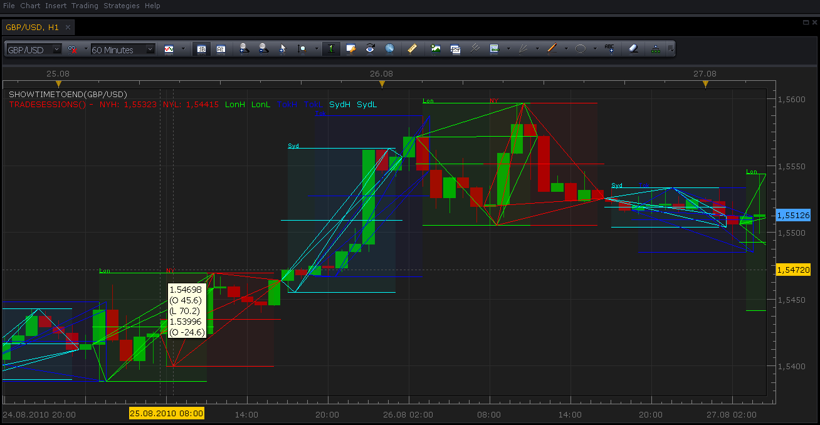Screen dimensions: 820x425
Task: Click the SHOWTIMETOEND(GBP/USD) indicator label
Action: (x=68, y=95)
